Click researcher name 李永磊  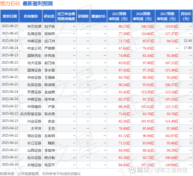click(x=50, y=70)
